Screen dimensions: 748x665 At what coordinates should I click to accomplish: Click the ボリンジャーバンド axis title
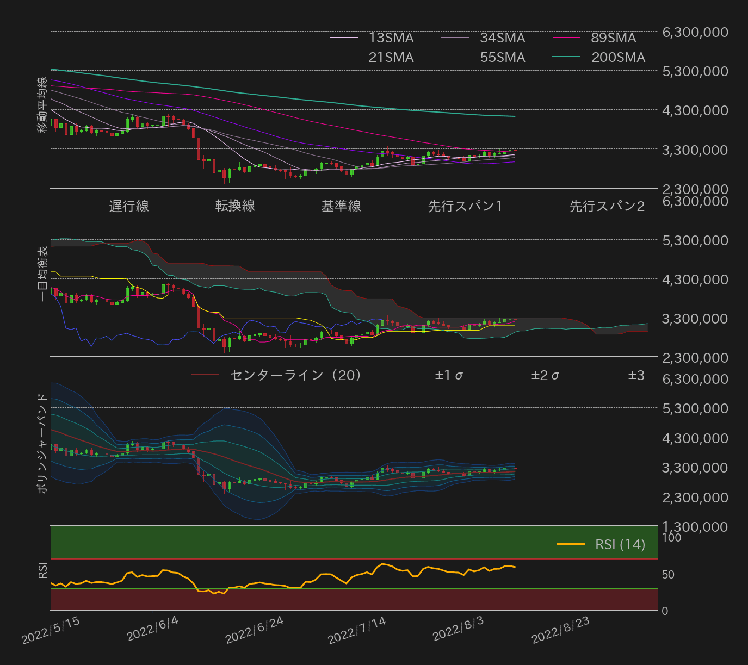(42, 444)
